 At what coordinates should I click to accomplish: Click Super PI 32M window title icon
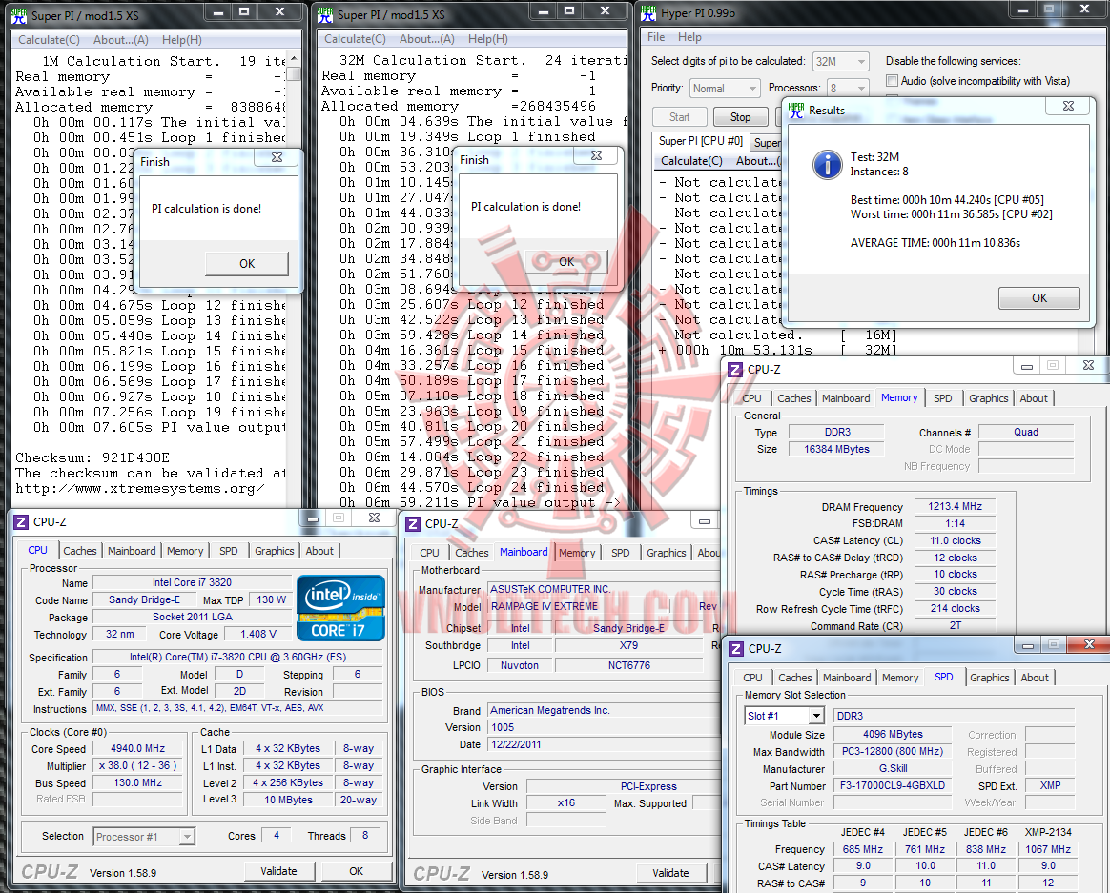coord(325,14)
